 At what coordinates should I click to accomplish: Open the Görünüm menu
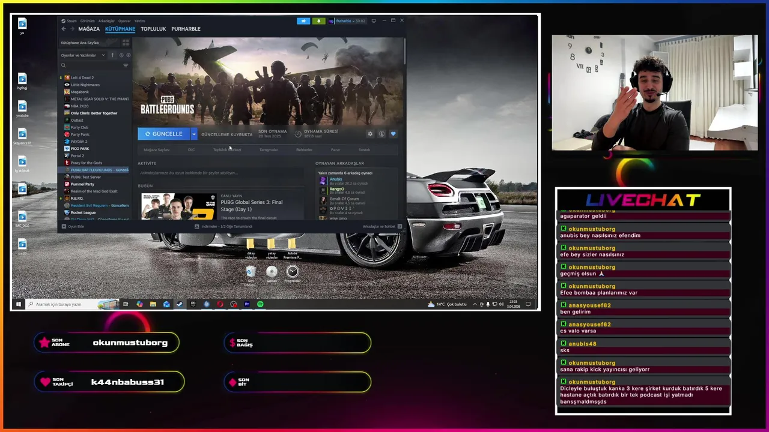[88, 21]
